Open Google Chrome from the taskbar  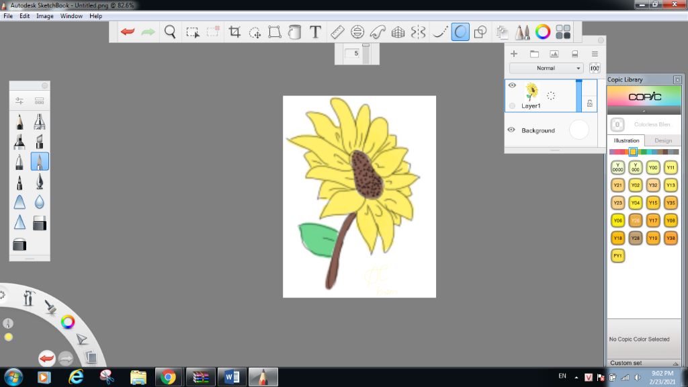[168, 377]
